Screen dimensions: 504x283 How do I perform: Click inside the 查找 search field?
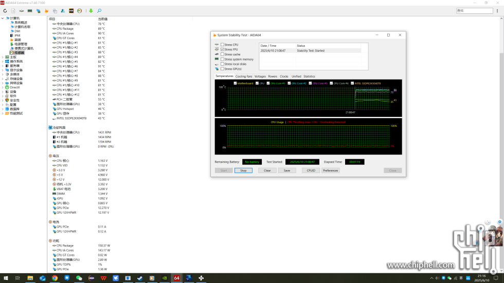(x=474, y=11)
